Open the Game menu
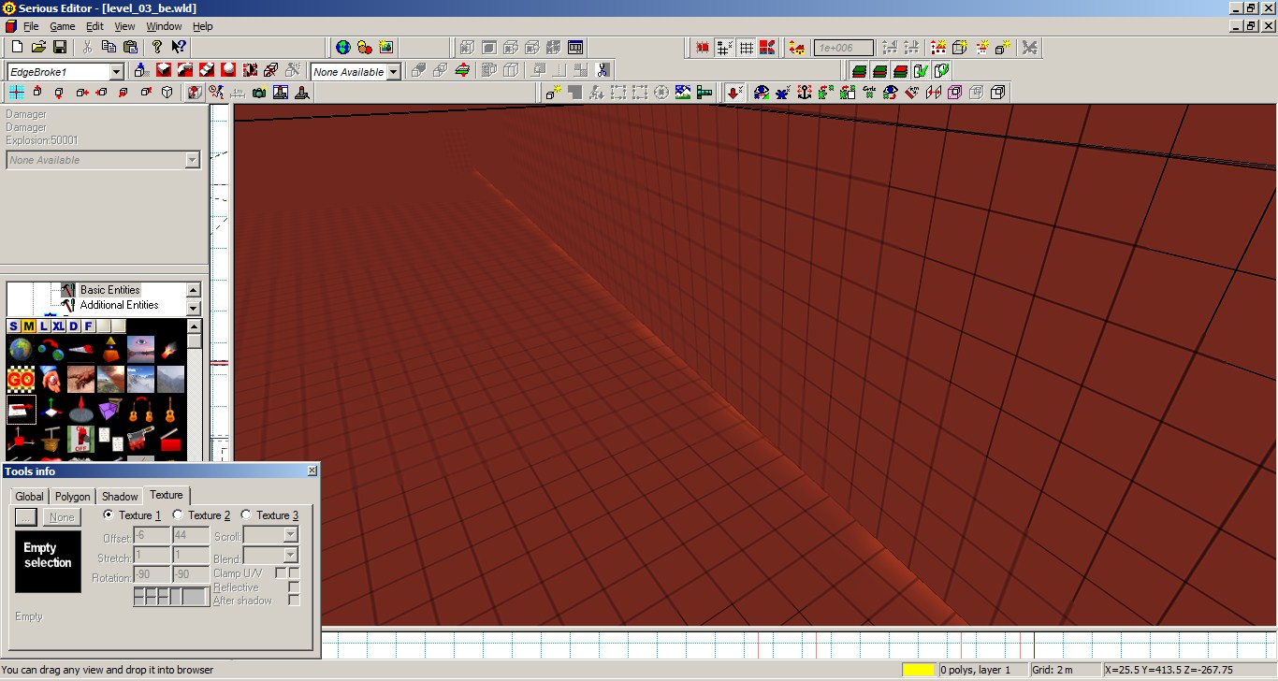The height and width of the screenshot is (681, 1278). pos(62,26)
